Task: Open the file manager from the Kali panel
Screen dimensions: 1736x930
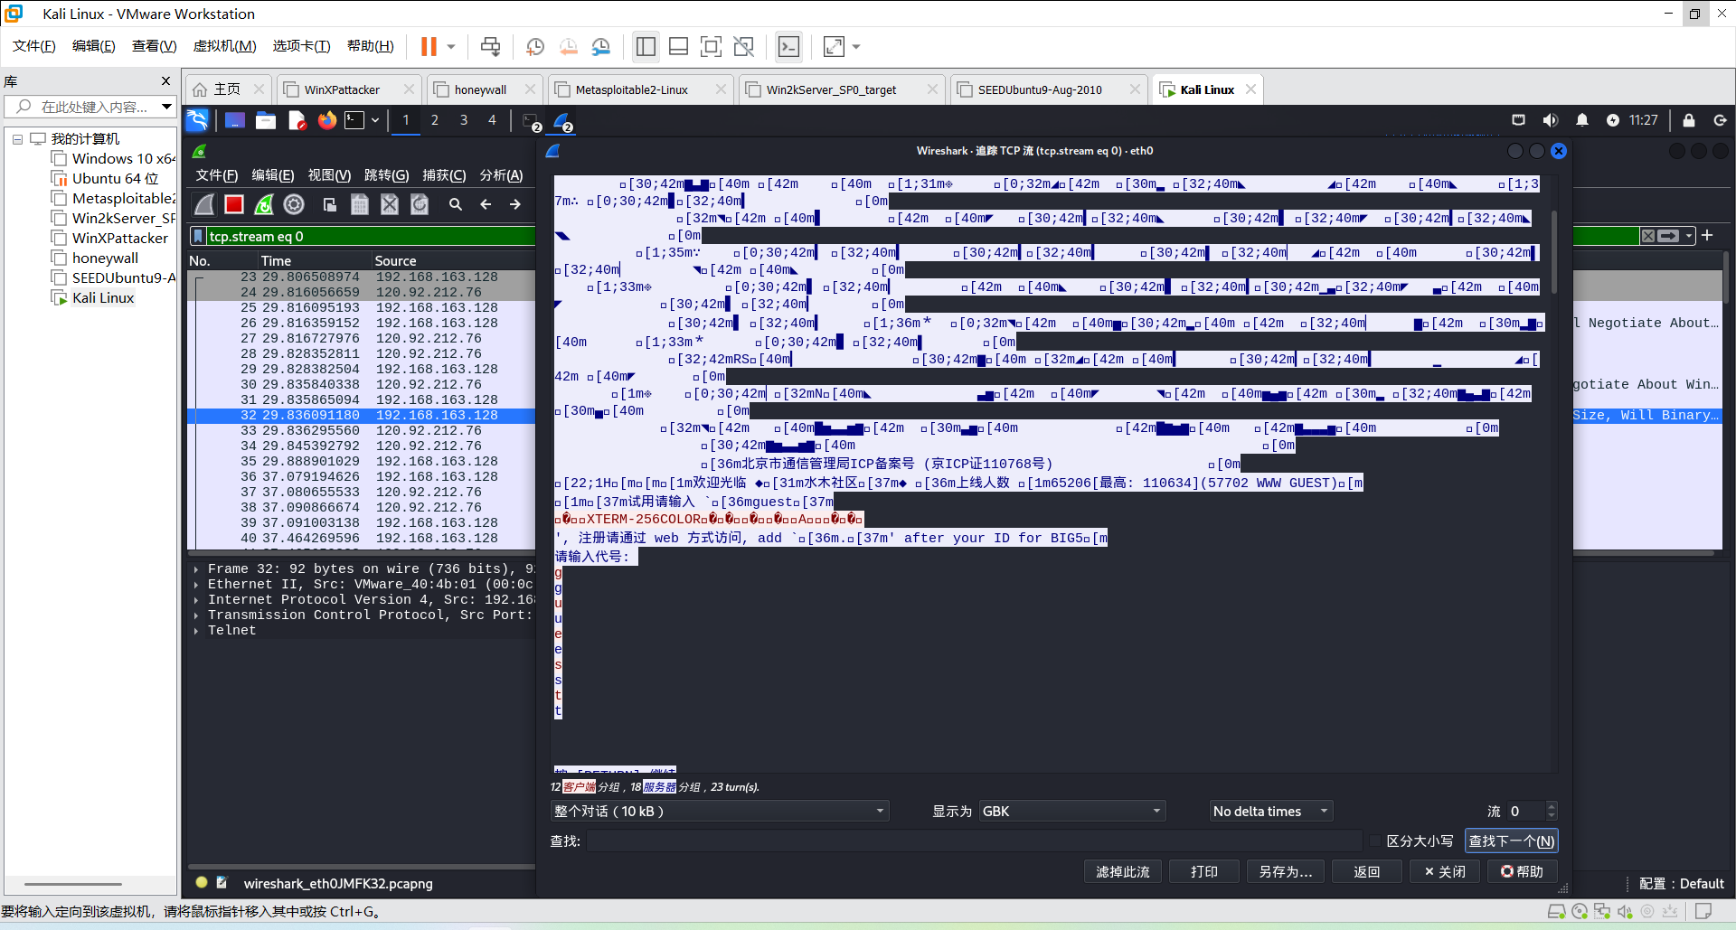Action: pos(266,120)
